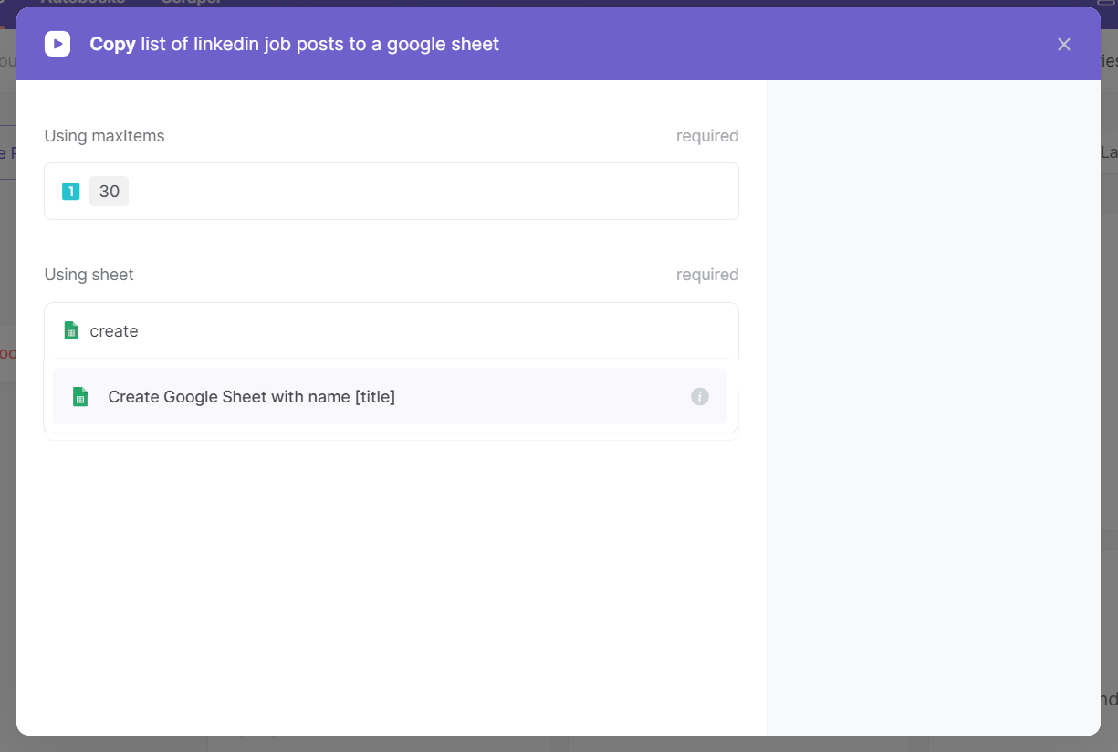This screenshot has width=1118, height=752.
Task: Click Google Sheets icon in the suggestion row
Action: click(80, 397)
